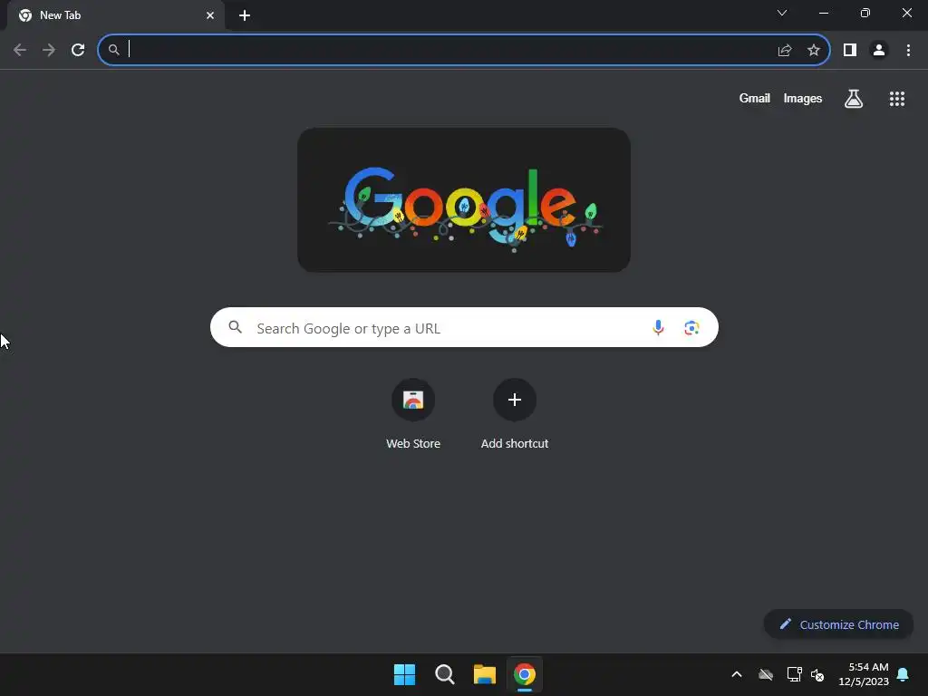Click the Chrome taskbar icon
Viewport: 928px width, 696px height.
(x=525, y=674)
